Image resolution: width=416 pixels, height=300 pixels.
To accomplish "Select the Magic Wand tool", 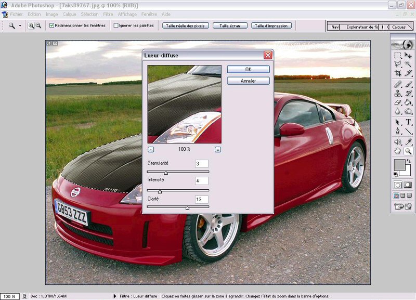I will [408, 64].
